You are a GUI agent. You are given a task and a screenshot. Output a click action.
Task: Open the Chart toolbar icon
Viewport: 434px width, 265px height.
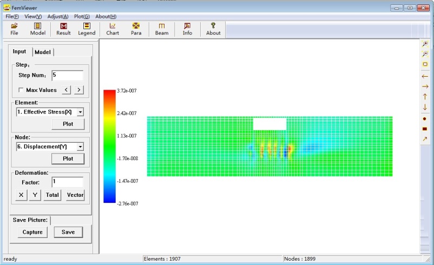click(x=113, y=29)
